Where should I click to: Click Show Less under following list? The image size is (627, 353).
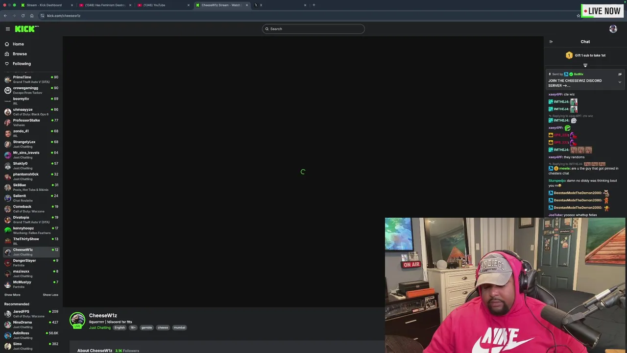(50, 295)
